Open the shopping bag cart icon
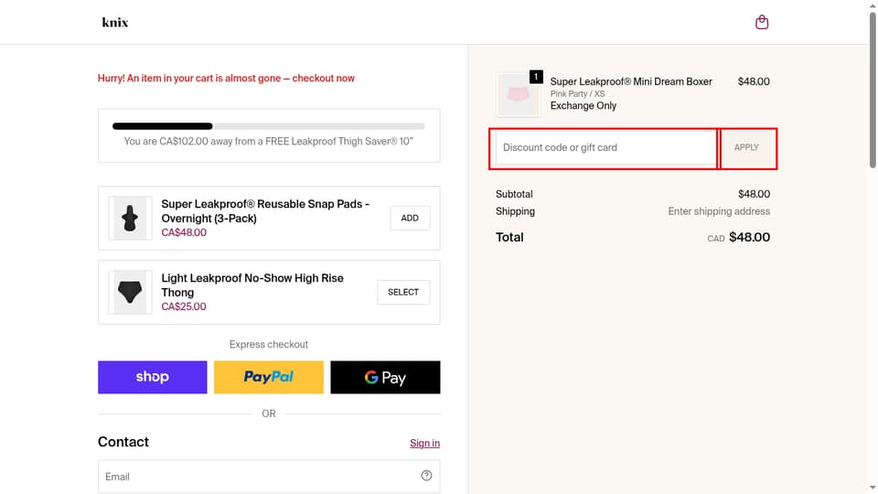Screen dimensions: 878x494 [x=762, y=22]
